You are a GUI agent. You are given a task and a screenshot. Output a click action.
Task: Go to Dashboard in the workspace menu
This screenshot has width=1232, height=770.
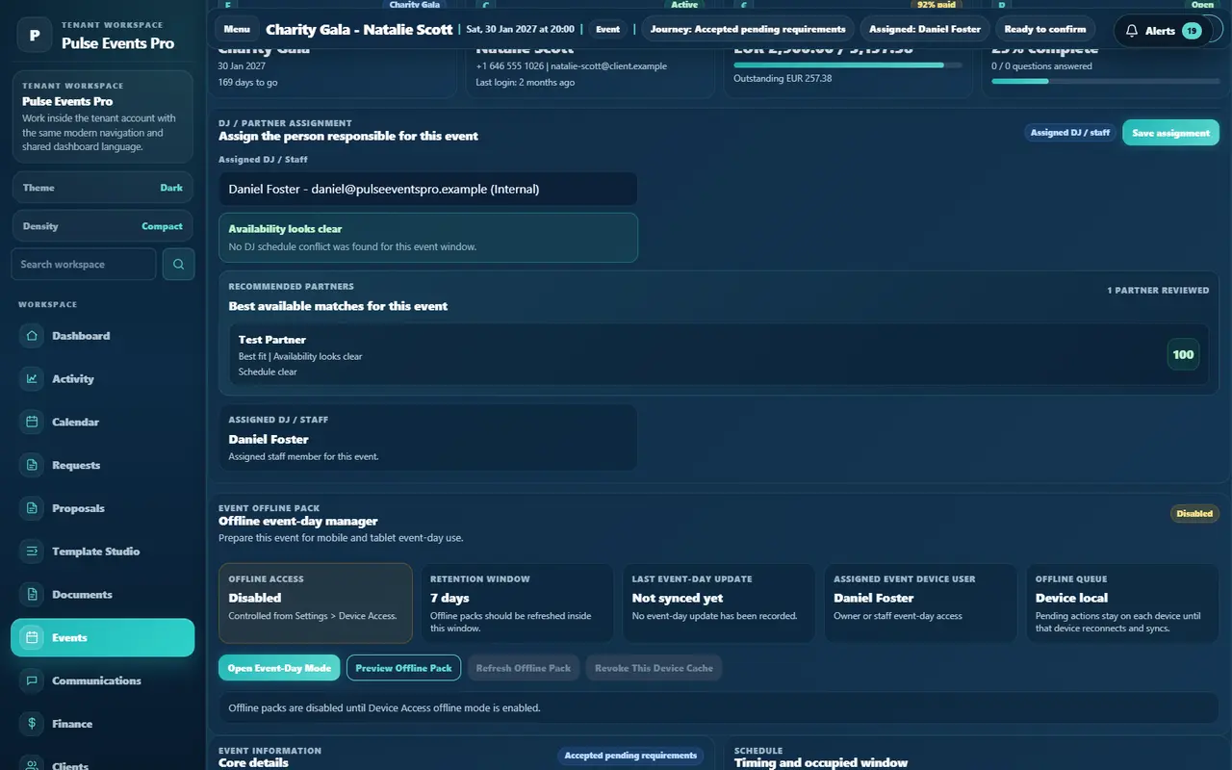[x=103, y=336]
